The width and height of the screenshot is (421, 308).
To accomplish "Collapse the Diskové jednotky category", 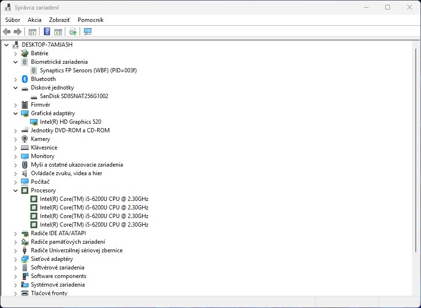I will [x=15, y=88].
